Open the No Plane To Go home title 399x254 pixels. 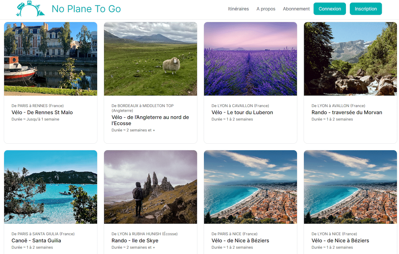click(86, 9)
